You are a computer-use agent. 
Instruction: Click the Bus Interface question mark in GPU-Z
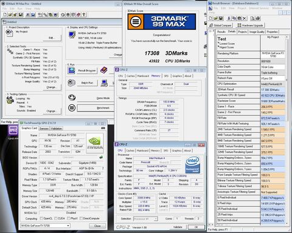click(x=103, y=168)
